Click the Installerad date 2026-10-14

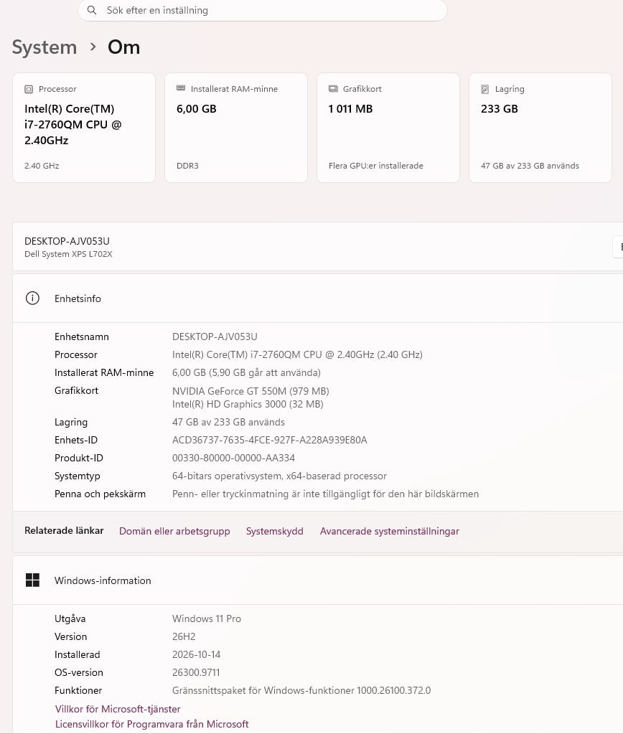[196, 654]
